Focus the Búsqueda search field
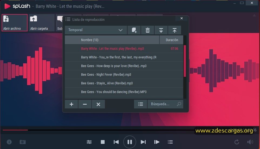 pos(165,104)
